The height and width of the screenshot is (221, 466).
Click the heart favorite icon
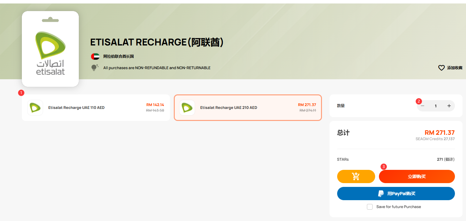pos(441,68)
